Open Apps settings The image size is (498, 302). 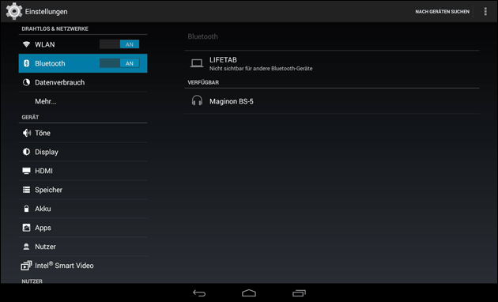[83, 228]
